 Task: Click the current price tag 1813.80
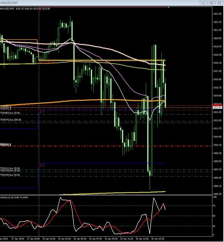click(x=217, y=107)
